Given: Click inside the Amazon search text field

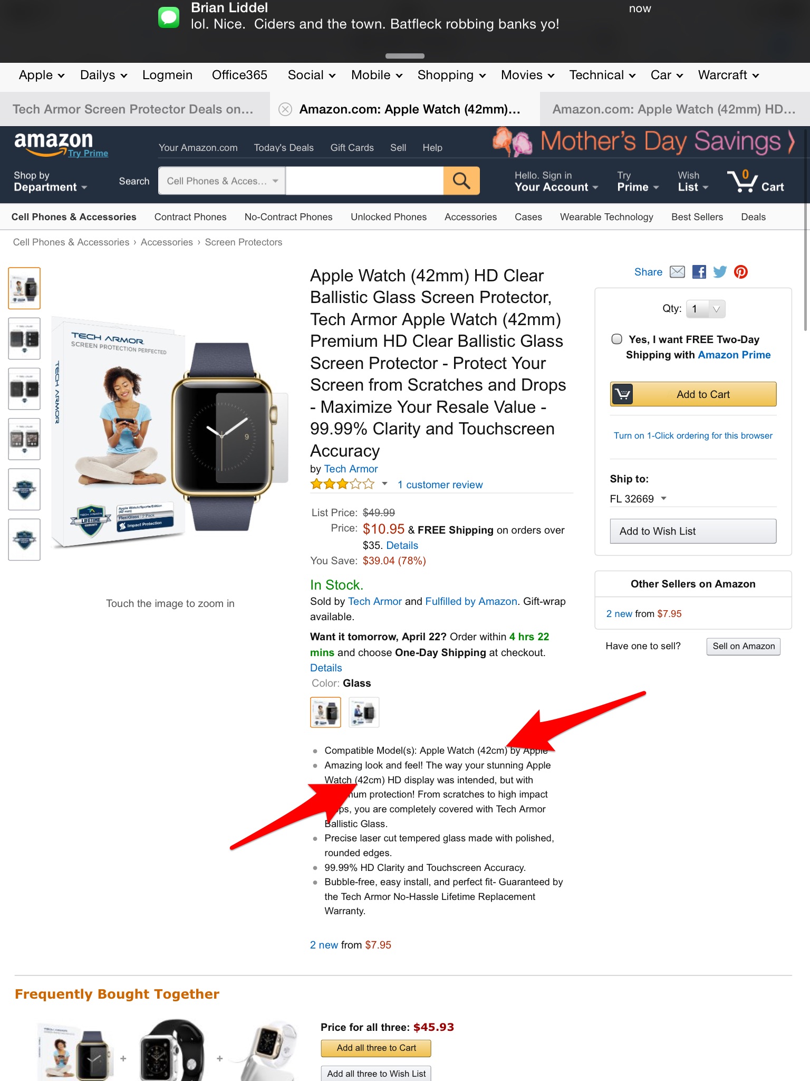Looking at the screenshot, I should click(364, 181).
